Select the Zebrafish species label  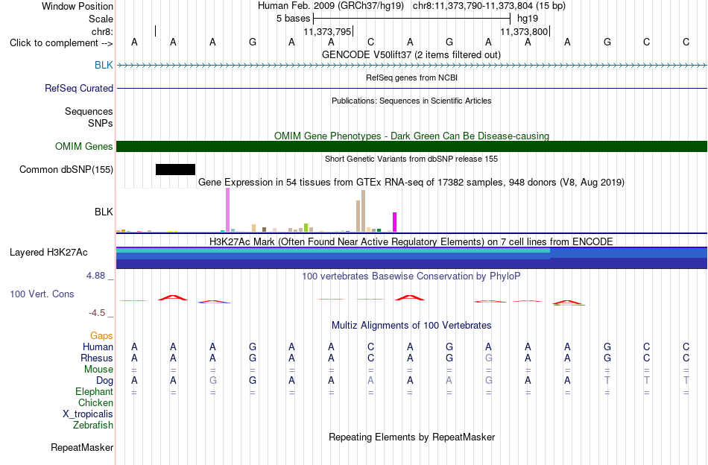click(92, 425)
